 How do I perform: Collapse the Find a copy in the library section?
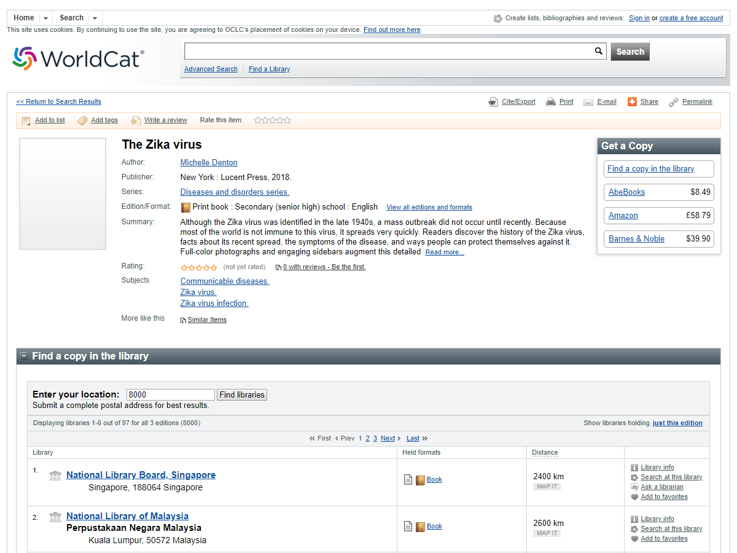tap(24, 356)
